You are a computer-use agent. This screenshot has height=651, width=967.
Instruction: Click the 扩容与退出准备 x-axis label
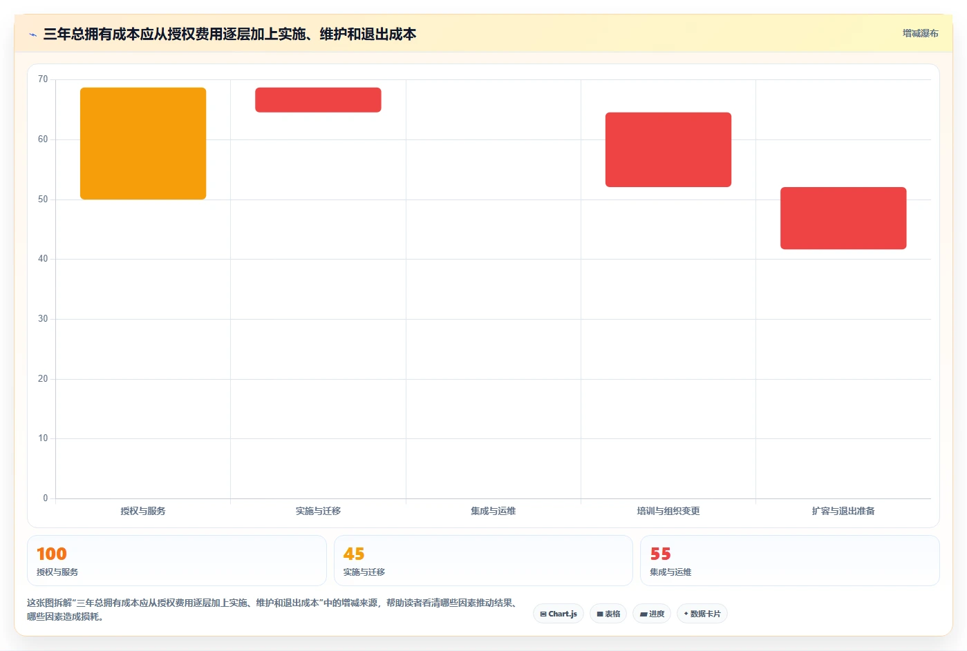pos(843,511)
